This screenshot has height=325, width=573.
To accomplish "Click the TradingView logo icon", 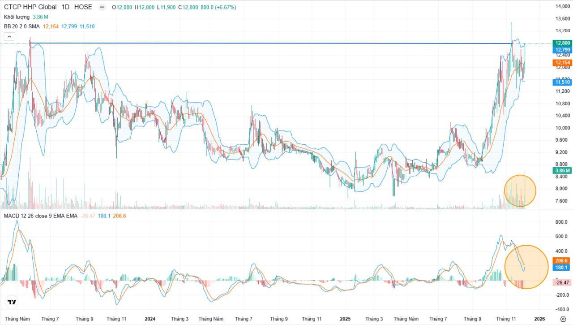I will [x=12, y=302].
